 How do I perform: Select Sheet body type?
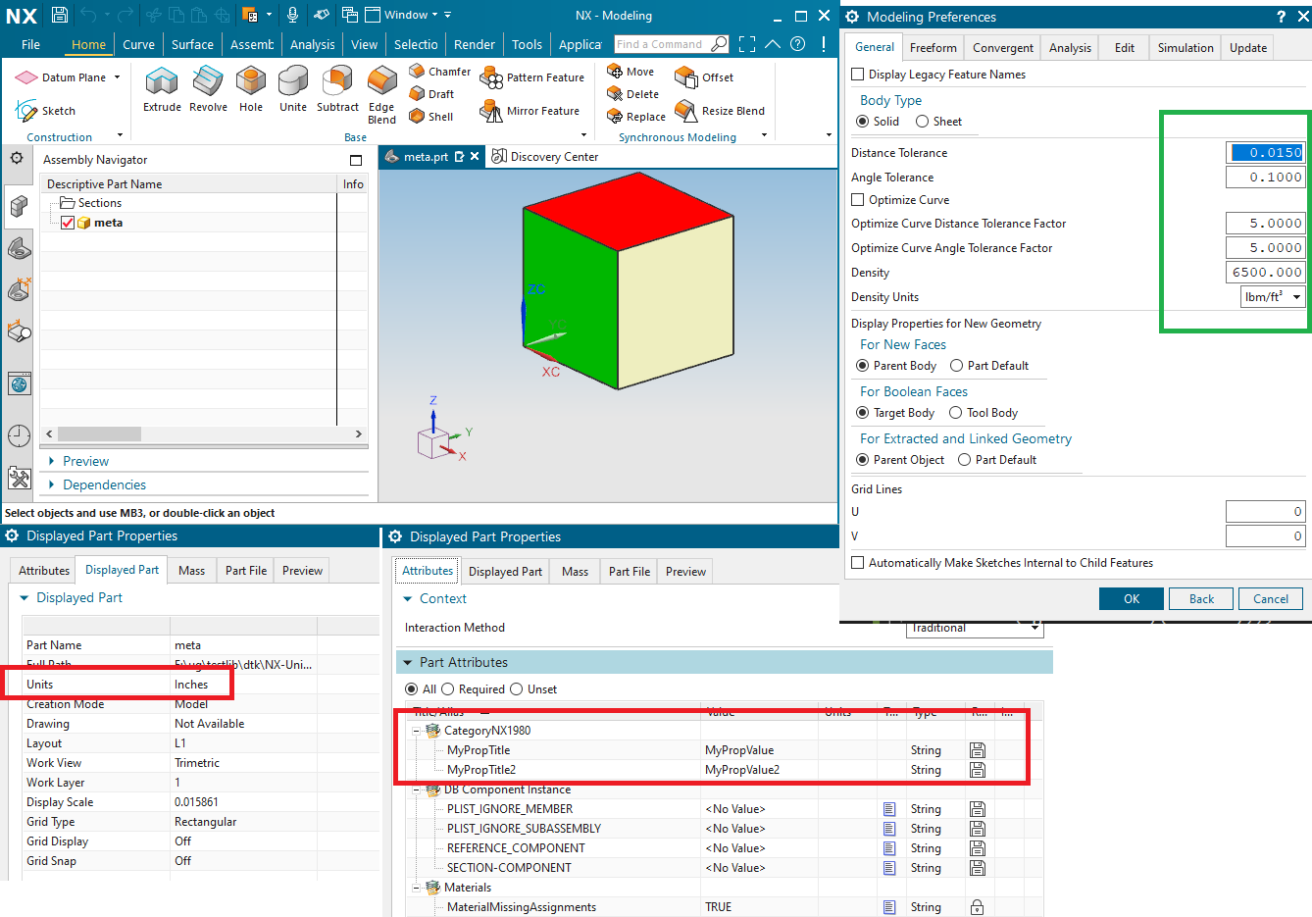[922, 122]
